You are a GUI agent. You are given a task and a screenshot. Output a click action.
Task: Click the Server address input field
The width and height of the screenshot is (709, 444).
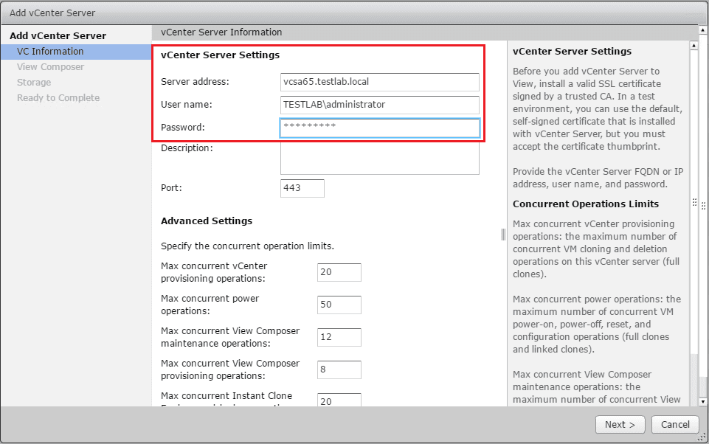pos(379,82)
